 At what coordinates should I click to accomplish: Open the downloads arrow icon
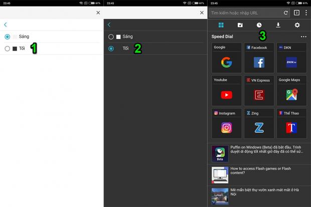278,25
